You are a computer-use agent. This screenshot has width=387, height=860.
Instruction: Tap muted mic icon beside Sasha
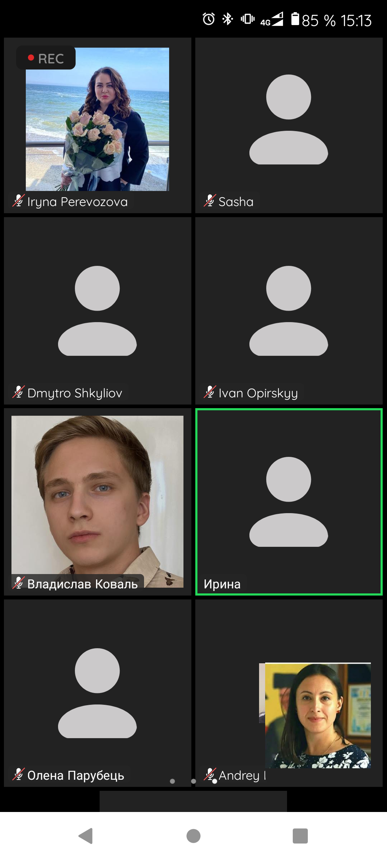[x=210, y=201]
